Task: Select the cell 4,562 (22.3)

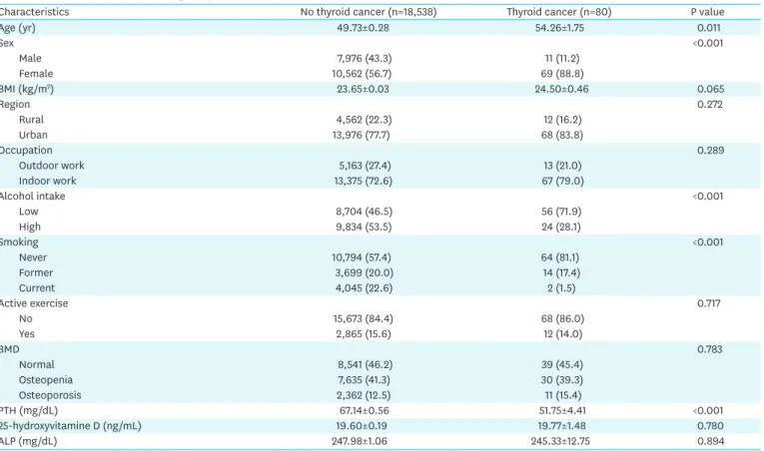Action: pos(364,120)
